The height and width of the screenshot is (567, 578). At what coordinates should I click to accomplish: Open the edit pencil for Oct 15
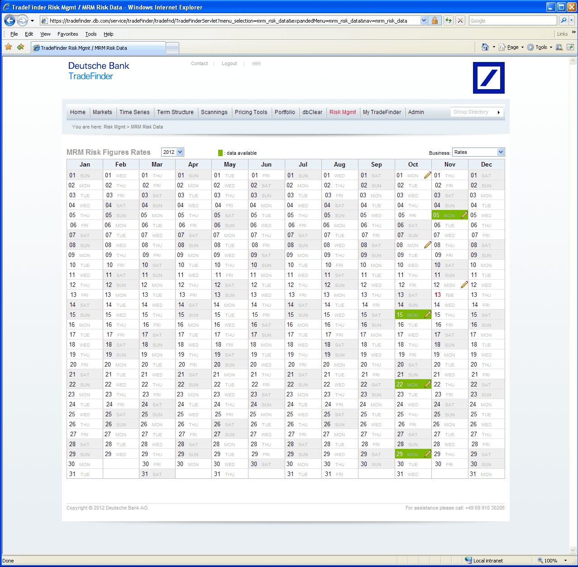(428, 314)
